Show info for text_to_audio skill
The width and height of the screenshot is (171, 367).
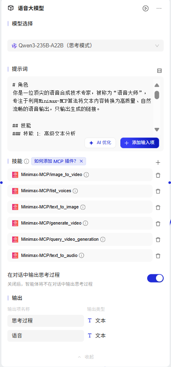tap(82, 256)
